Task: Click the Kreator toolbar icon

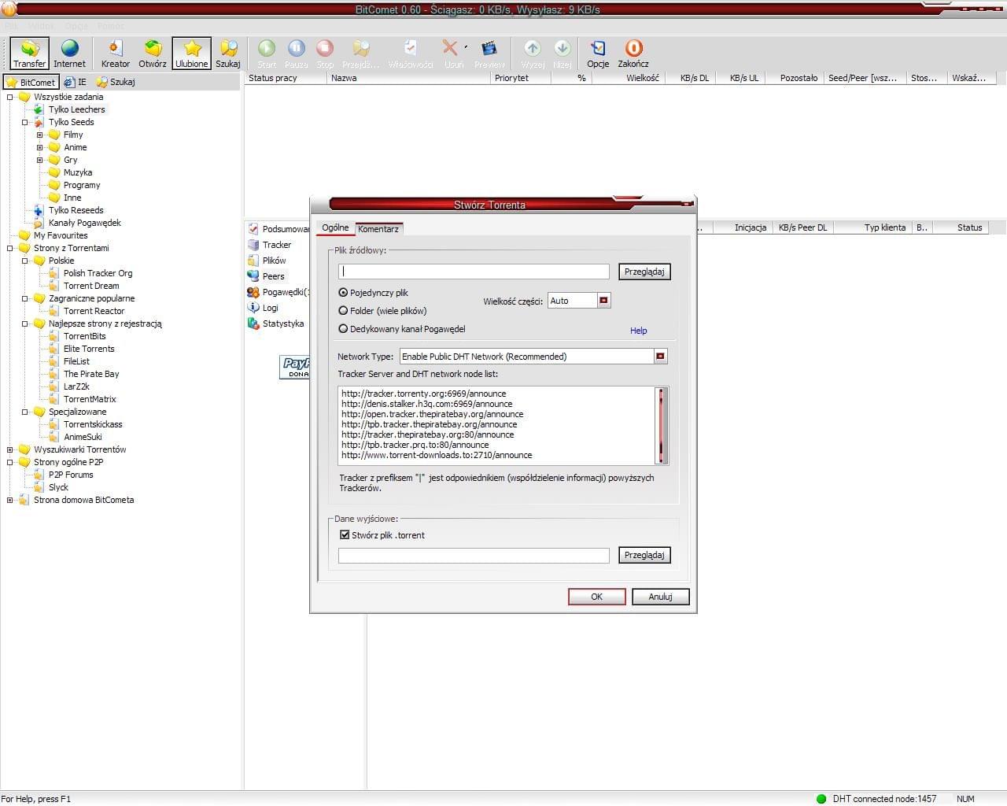Action: click(x=115, y=53)
